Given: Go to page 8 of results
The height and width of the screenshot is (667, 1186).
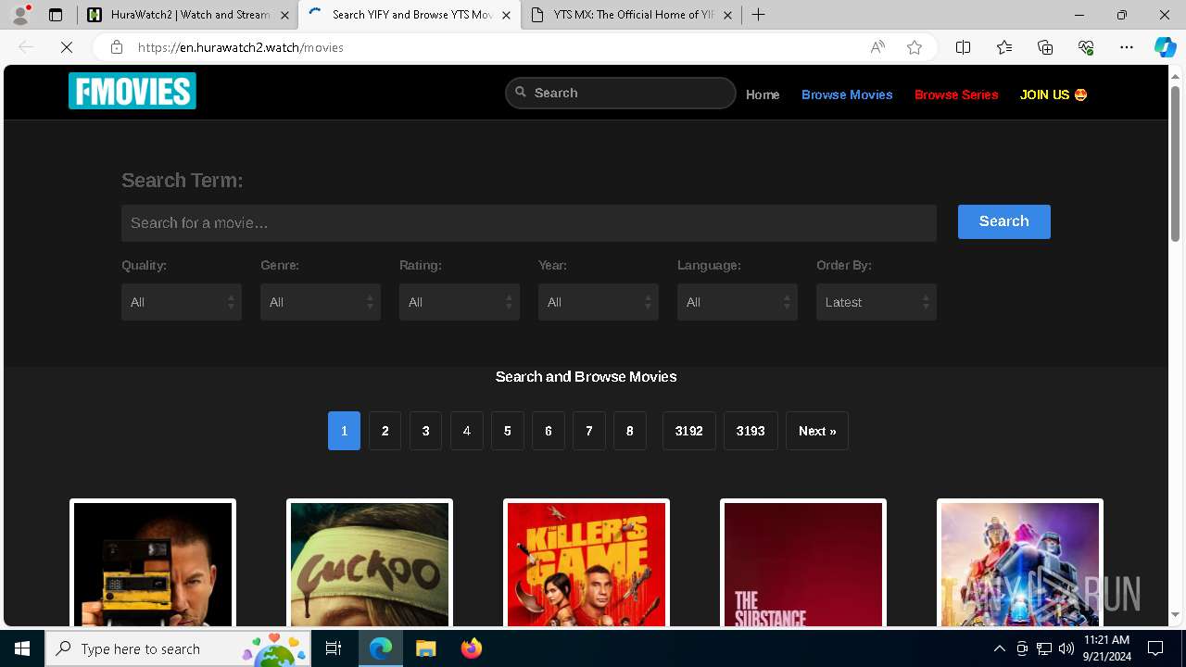Looking at the screenshot, I should pyautogui.click(x=629, y=431).
